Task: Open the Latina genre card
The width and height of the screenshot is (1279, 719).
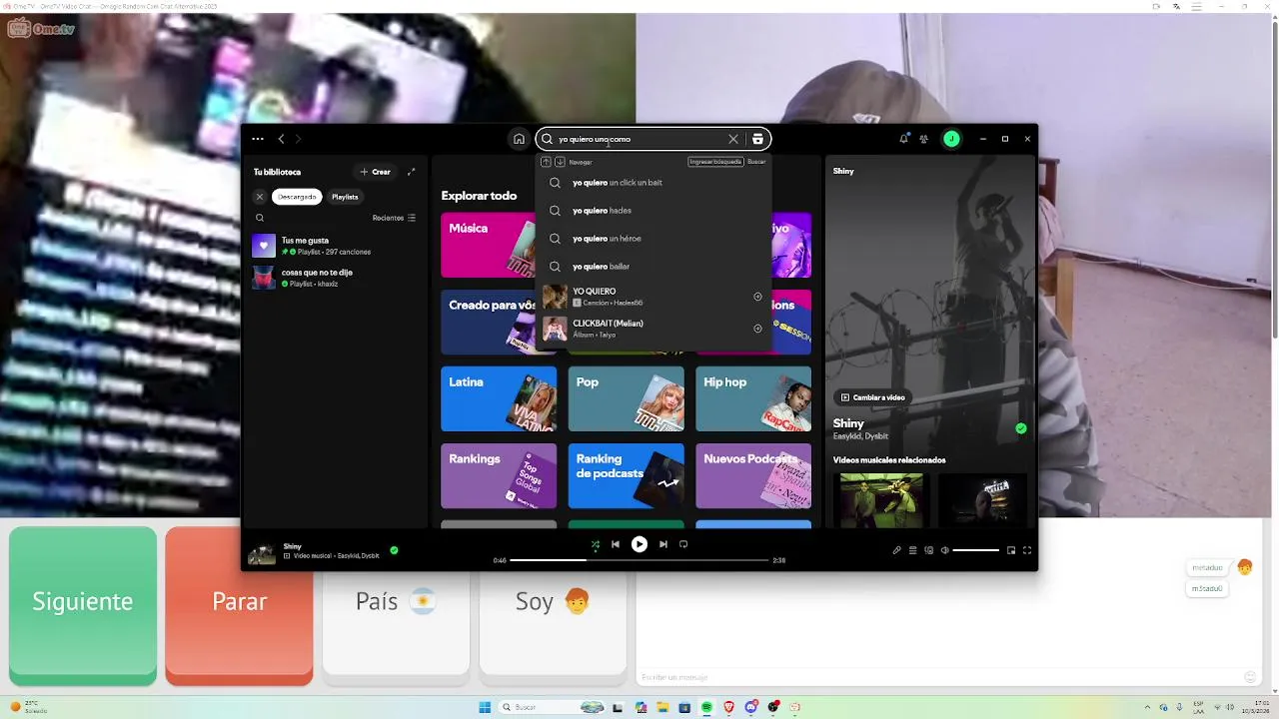Action: coord(499,398)
